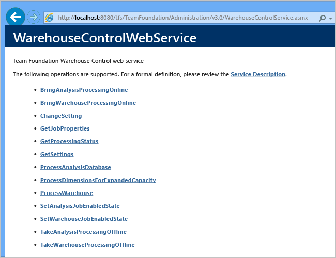
Task: Open the ChangeSetting operation link
Action: point(61,116)
